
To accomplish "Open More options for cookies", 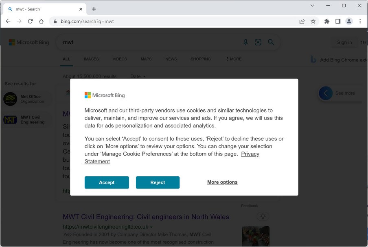I will coord(222,182).
